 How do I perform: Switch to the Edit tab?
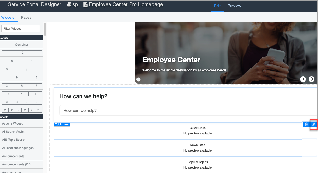pos(217,6)
